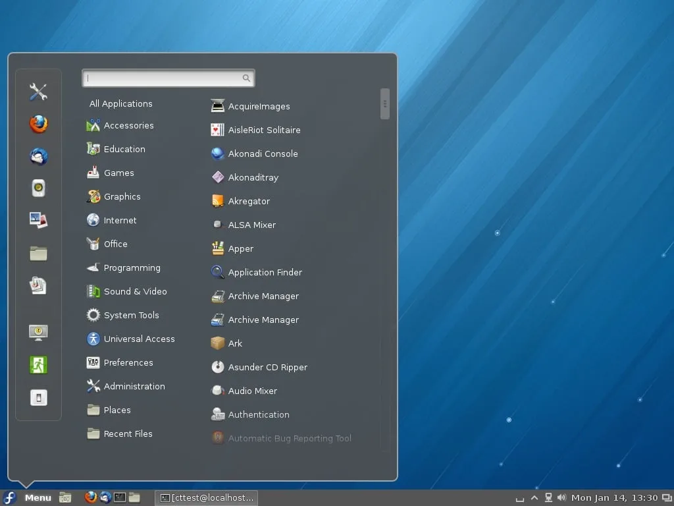Launch Apper package manager
674x506 pixels.
tap(232, 248)
